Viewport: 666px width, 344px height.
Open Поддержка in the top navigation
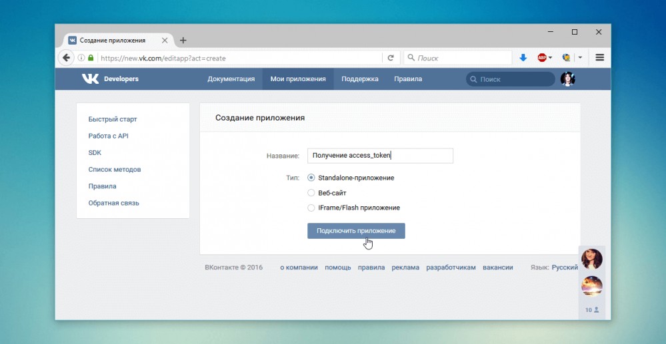pos(360,79)
